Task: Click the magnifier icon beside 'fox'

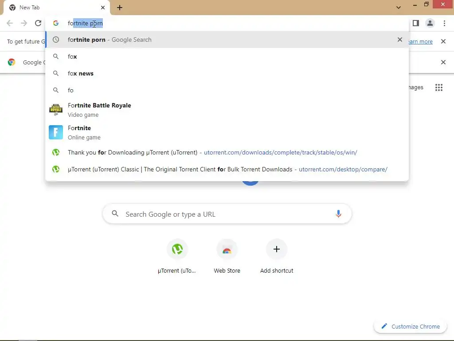Action: (56, 56)
